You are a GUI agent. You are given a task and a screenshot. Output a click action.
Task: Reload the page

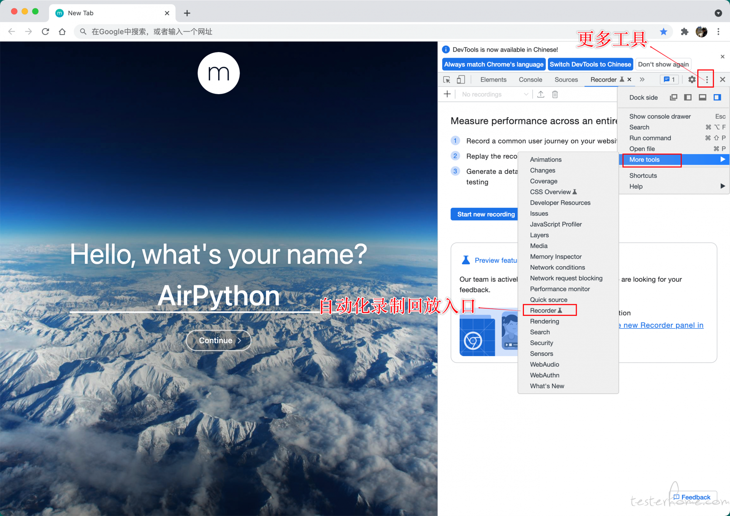[x=45, y=32]
